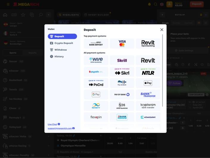Close the Deposit wallet dialog
This screenshot has height=158, width=210.
click(x=162, y=30)
